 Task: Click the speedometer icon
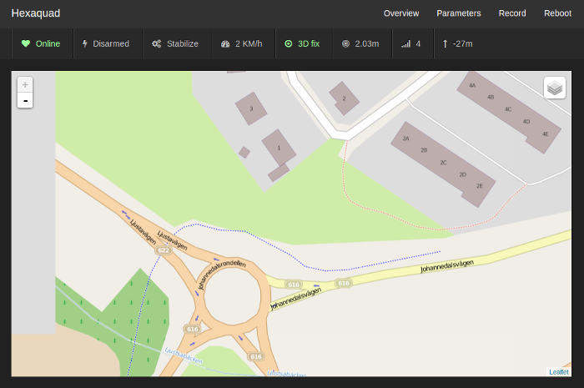click(225, 44)
